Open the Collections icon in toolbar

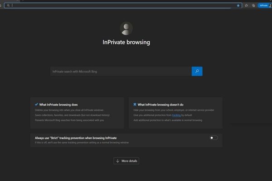coord(253,5)
